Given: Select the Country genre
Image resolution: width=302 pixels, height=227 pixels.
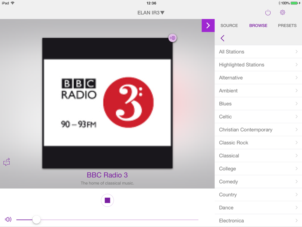Looking at the screenshot, I should tap(258, 195).
